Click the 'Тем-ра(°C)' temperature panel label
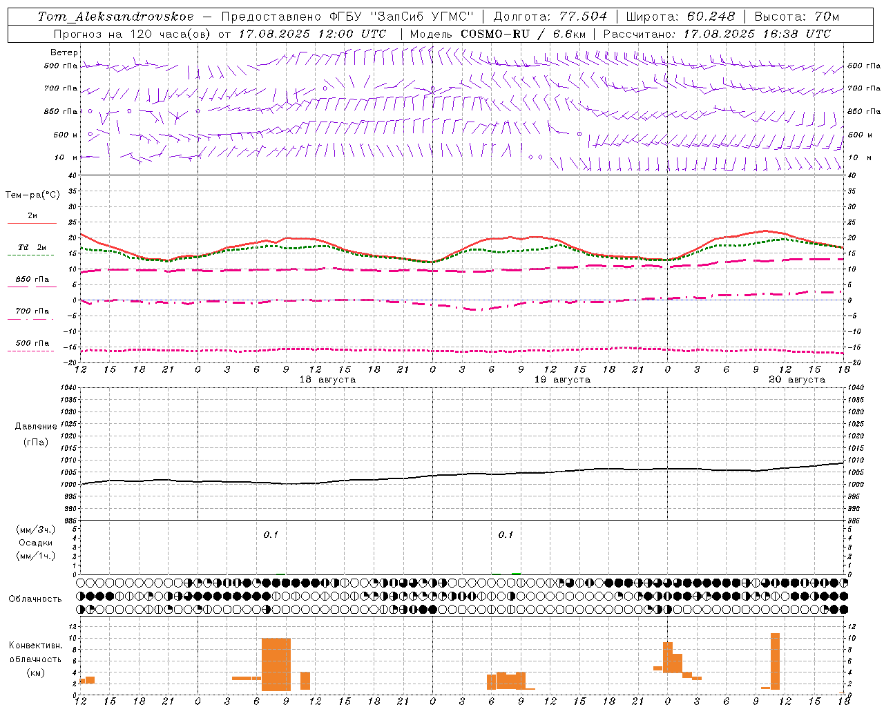The height and width of the screenshot is (707, 884). coord(32,195)
